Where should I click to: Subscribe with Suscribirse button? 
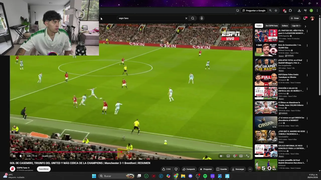click(x=44, y=169)
